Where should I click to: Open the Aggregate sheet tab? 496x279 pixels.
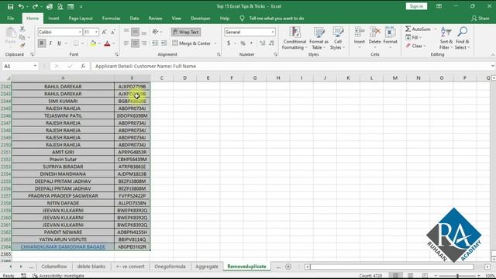pos(207,267)
